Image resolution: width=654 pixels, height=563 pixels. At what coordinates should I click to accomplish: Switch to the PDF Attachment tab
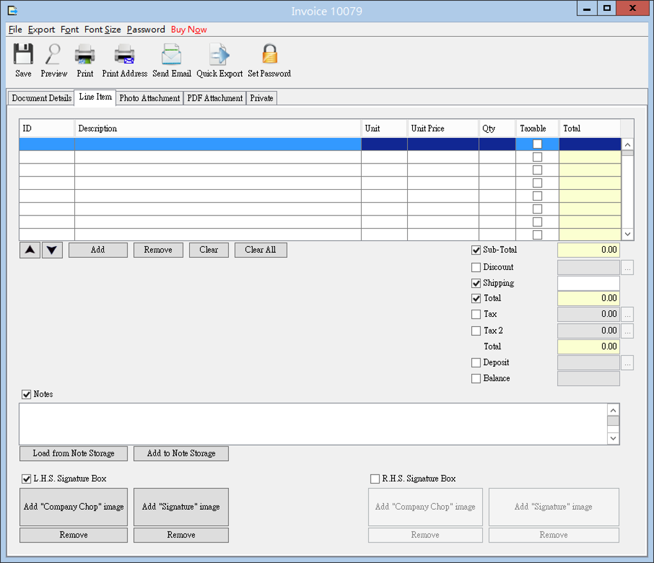215,98
